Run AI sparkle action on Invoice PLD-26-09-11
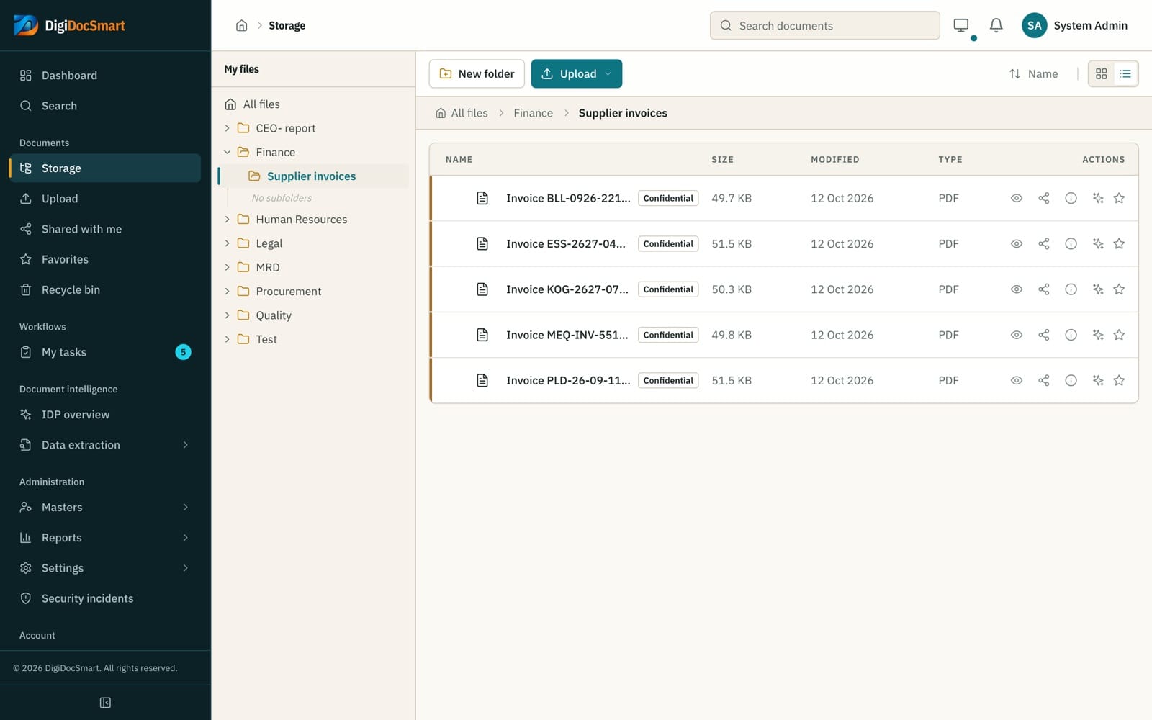The height and width of the screenshot is (720, 1152). point(1097,380)
